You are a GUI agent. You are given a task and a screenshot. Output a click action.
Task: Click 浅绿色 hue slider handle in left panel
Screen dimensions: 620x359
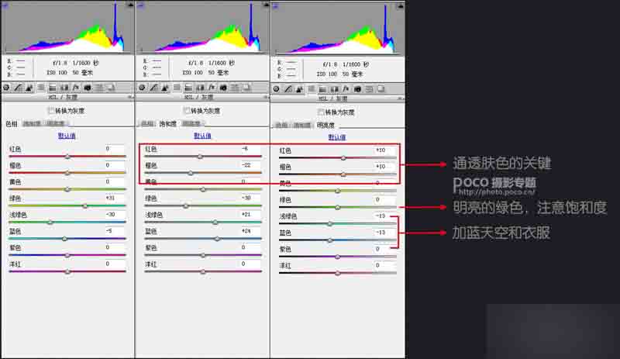pos(50,222)
